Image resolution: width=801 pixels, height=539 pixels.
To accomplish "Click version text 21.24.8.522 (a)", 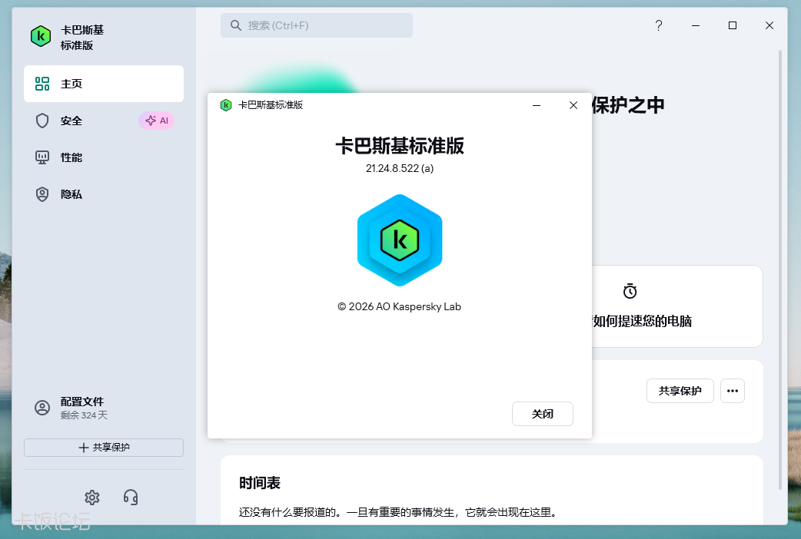I will [x=400, y=168].
